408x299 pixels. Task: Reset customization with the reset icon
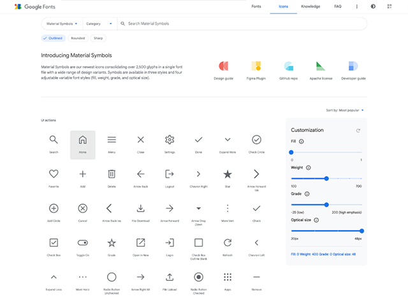pyautogui.click(x=358, y=130)
